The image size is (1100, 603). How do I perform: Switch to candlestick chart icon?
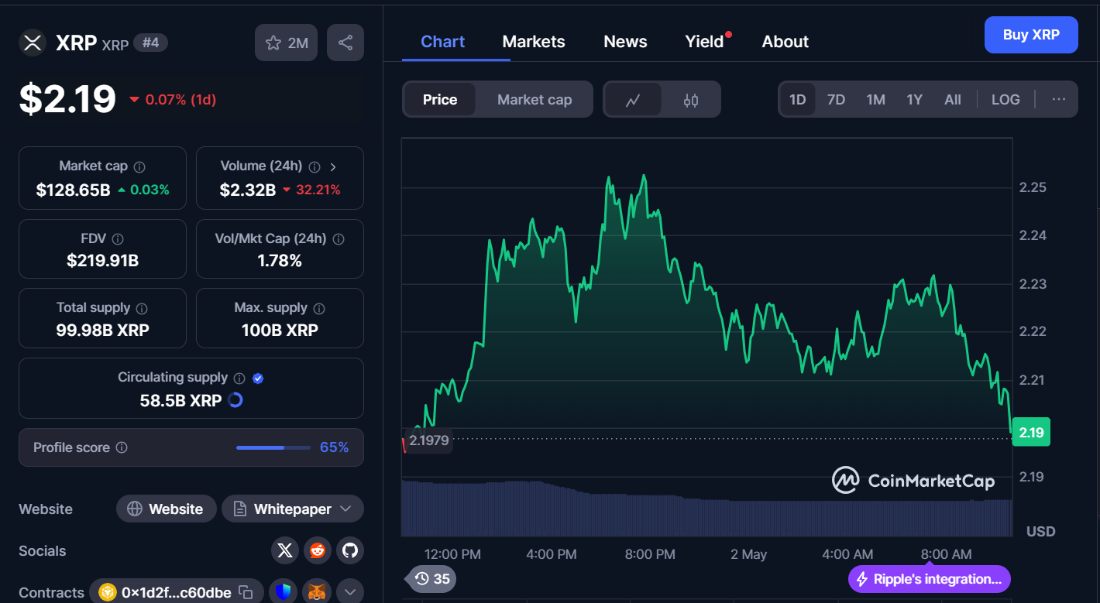click(691, 100)
